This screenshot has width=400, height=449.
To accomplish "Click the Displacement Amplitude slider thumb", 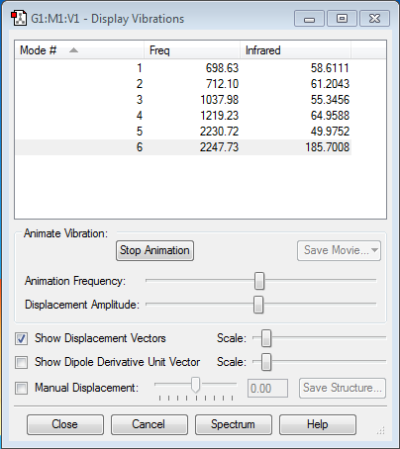I will (258, 305).
